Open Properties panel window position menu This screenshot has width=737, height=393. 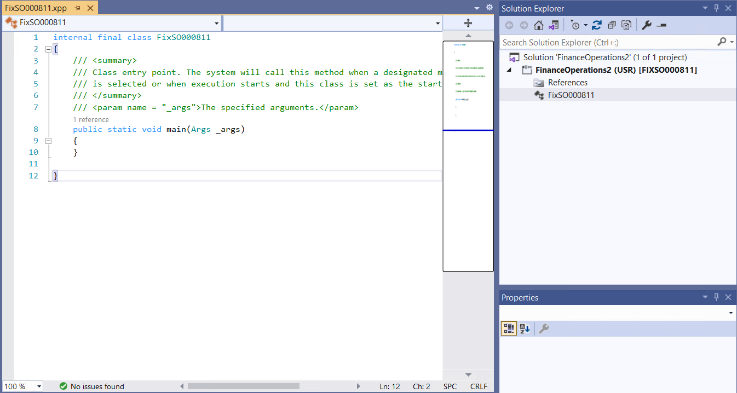[x=705, y=297]
